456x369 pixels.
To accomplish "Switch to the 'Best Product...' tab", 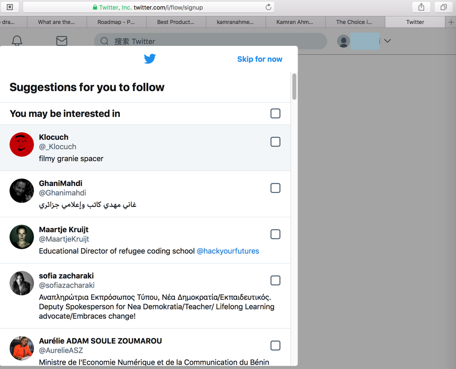I will (x=176, y=22).
